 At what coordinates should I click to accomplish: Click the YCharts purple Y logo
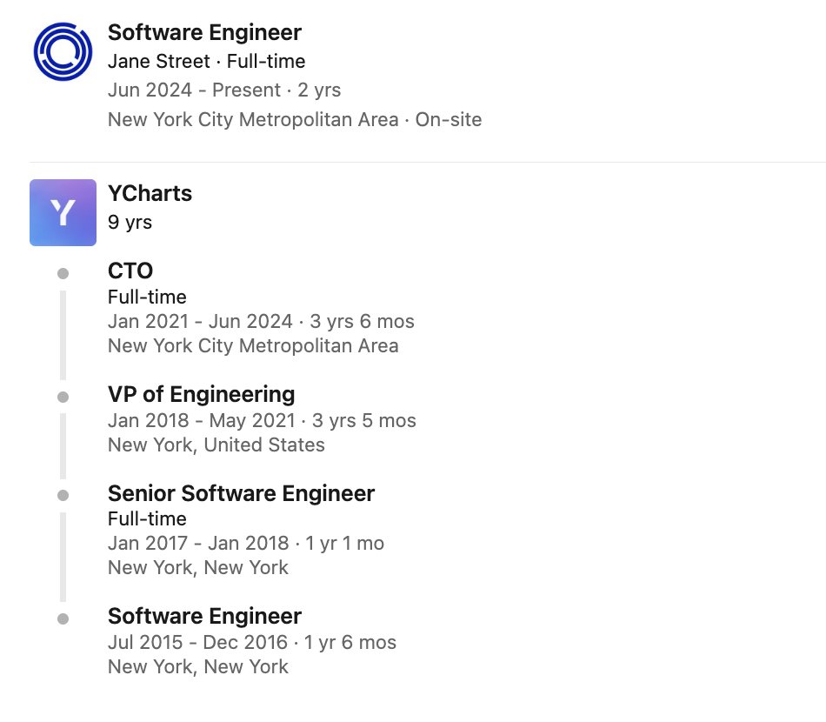pos(63,212)
